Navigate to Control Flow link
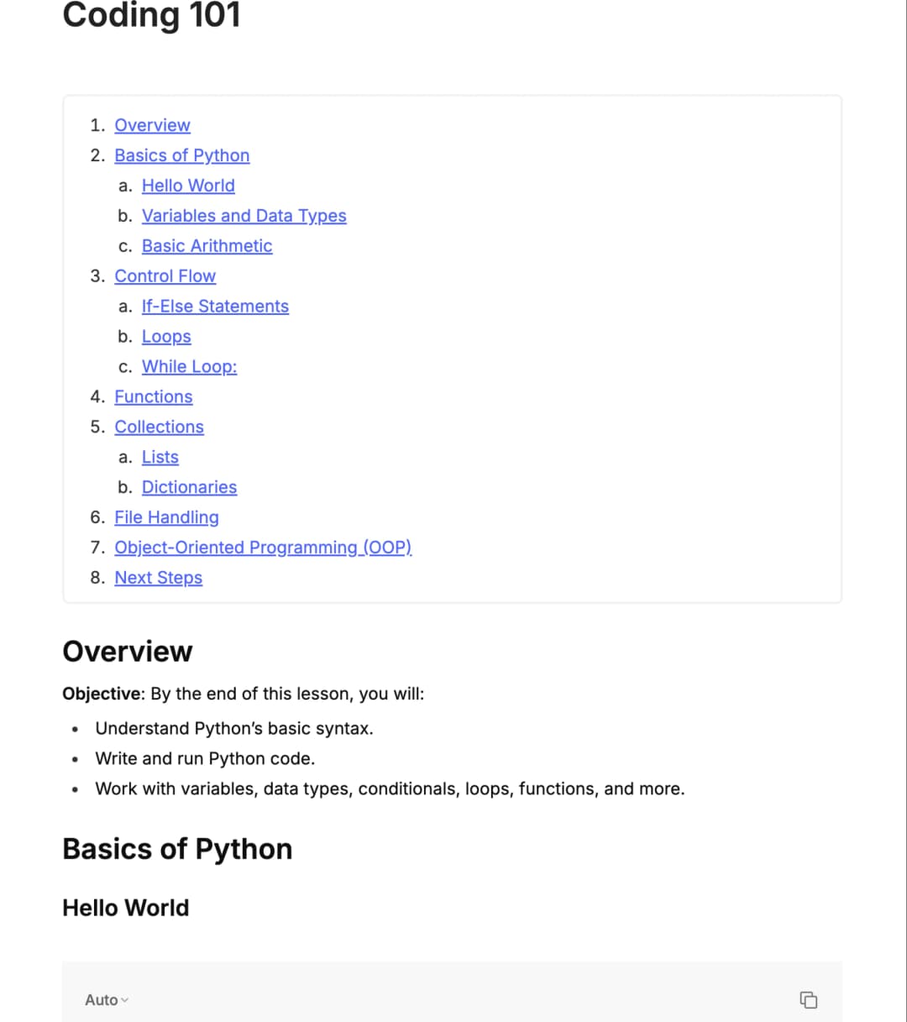 point(165,276)
